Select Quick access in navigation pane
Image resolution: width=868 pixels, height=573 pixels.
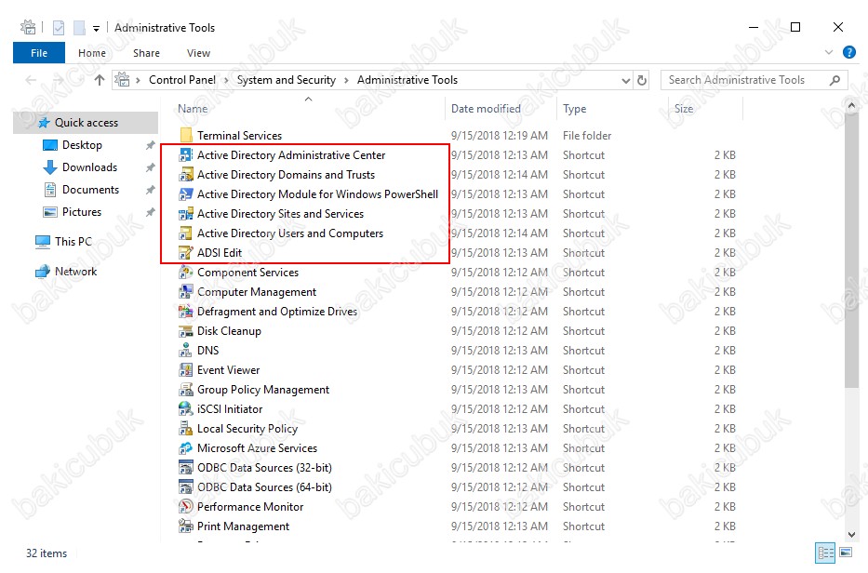coord(86,123)
